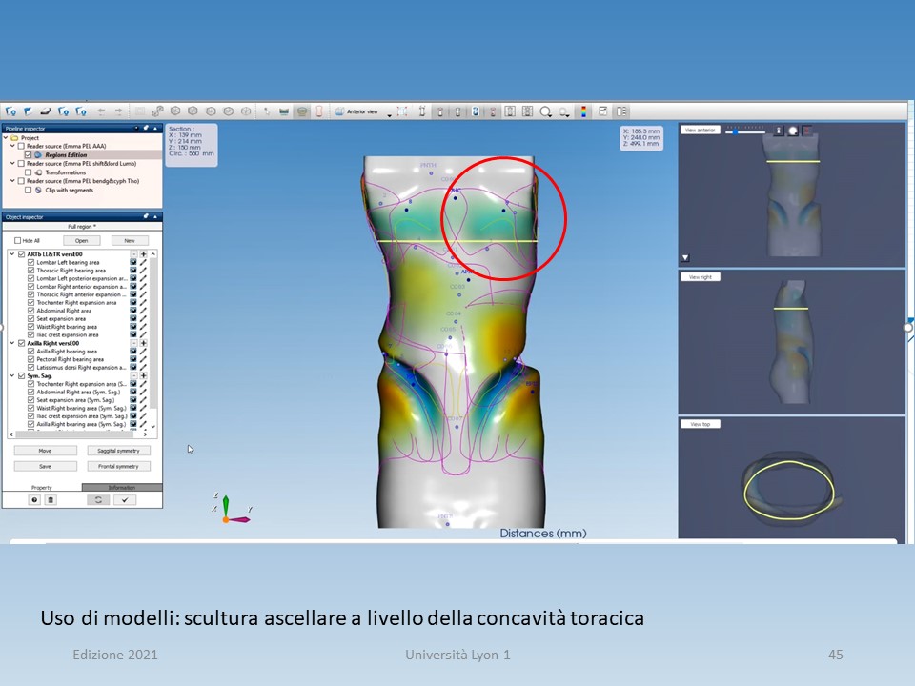Collapse the Sym. Sag. group

(x=12, y=376)
